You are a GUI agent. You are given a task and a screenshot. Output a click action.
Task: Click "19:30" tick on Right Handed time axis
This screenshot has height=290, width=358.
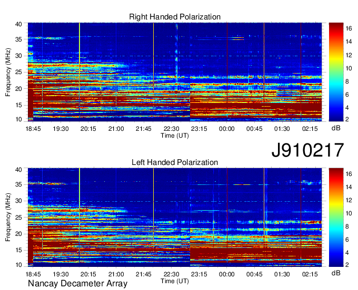61,129
